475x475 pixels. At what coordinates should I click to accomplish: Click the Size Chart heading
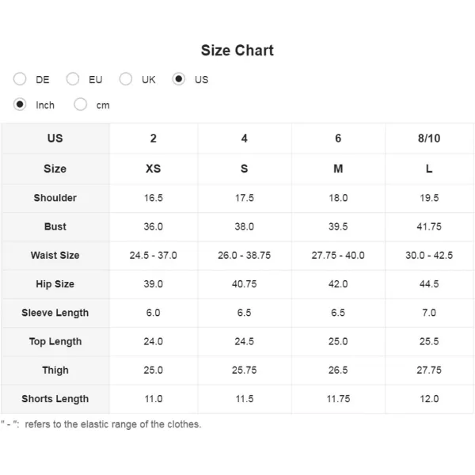[x=237, y=51]
